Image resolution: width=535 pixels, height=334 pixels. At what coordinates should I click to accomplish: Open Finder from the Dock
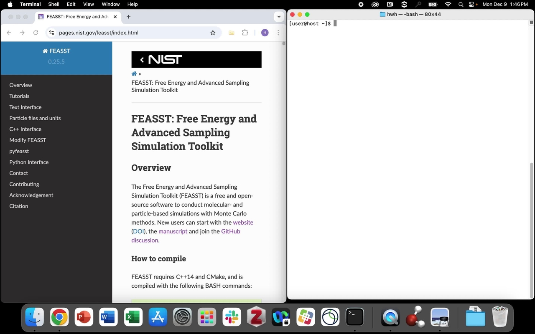[35, 317]
